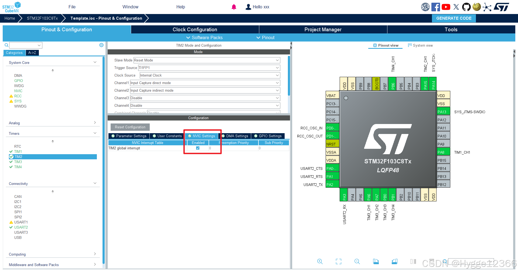Click the GENERATE CODE button

pyautogui.click(x=454, y=18)
